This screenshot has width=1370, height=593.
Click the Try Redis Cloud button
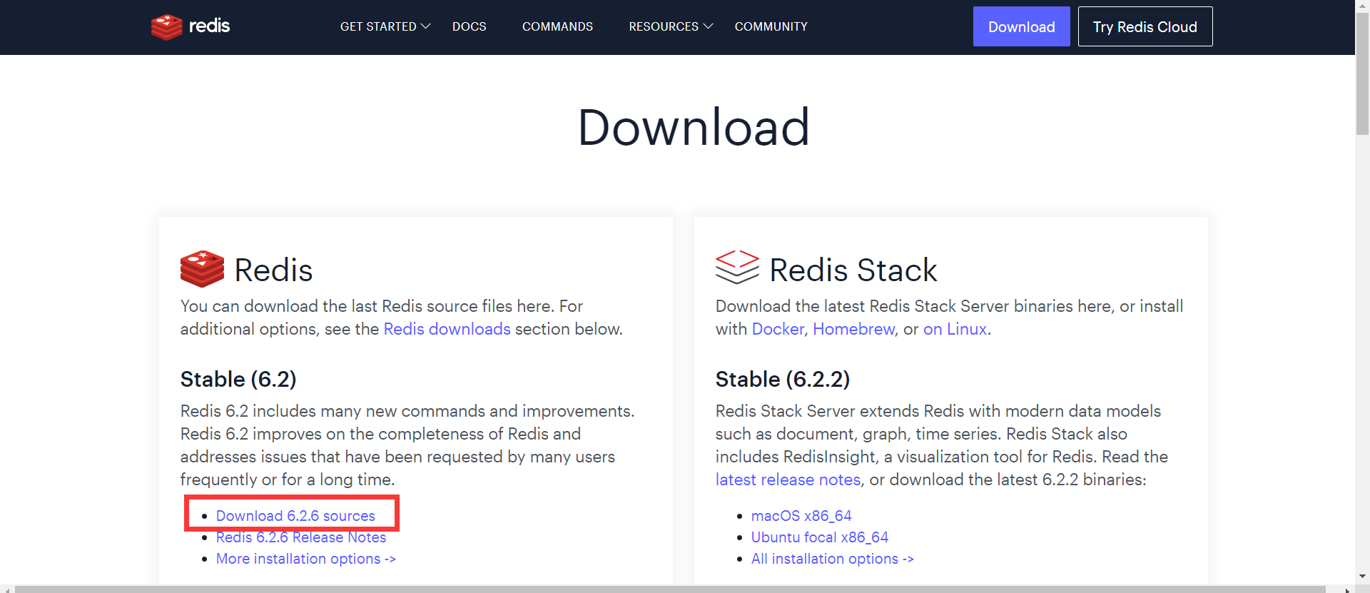[x=1145, y=26]
